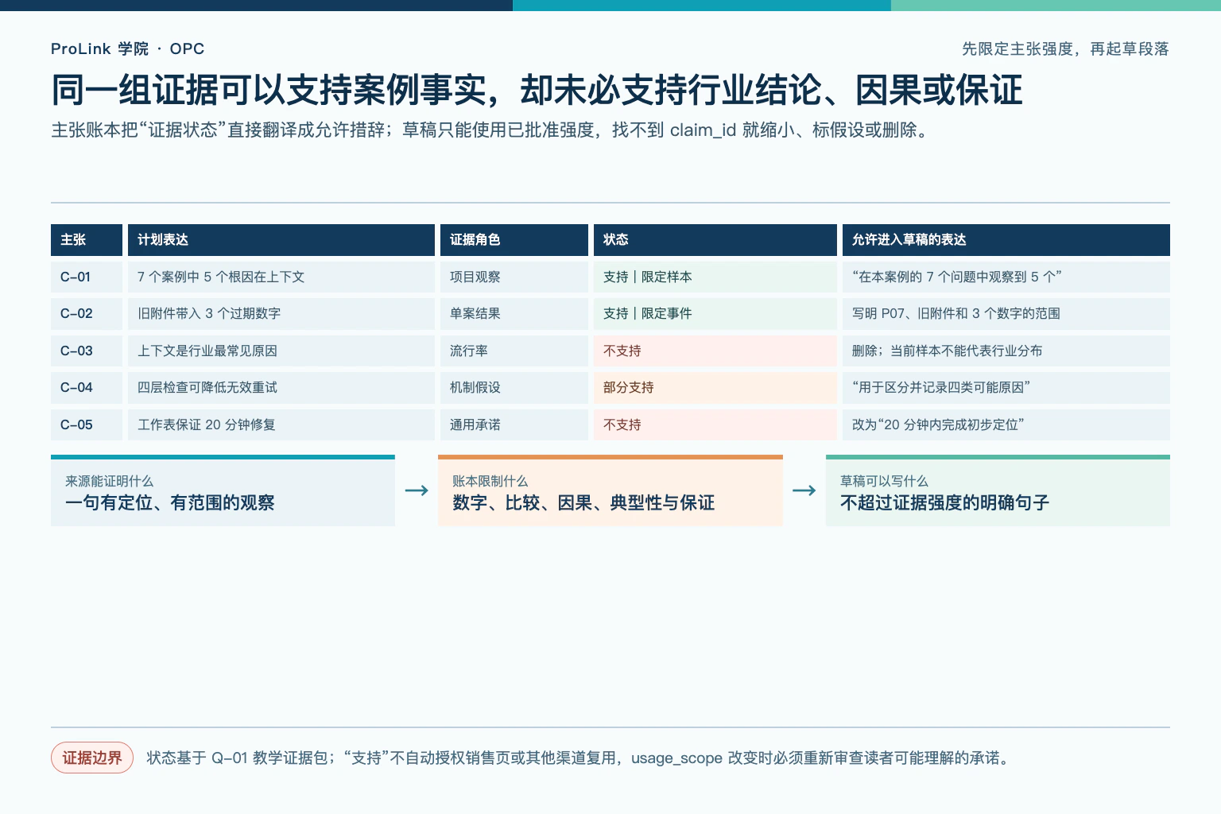Click the '来源能证明什么' card label
The image size is (1221, 814).
(109, 481)
